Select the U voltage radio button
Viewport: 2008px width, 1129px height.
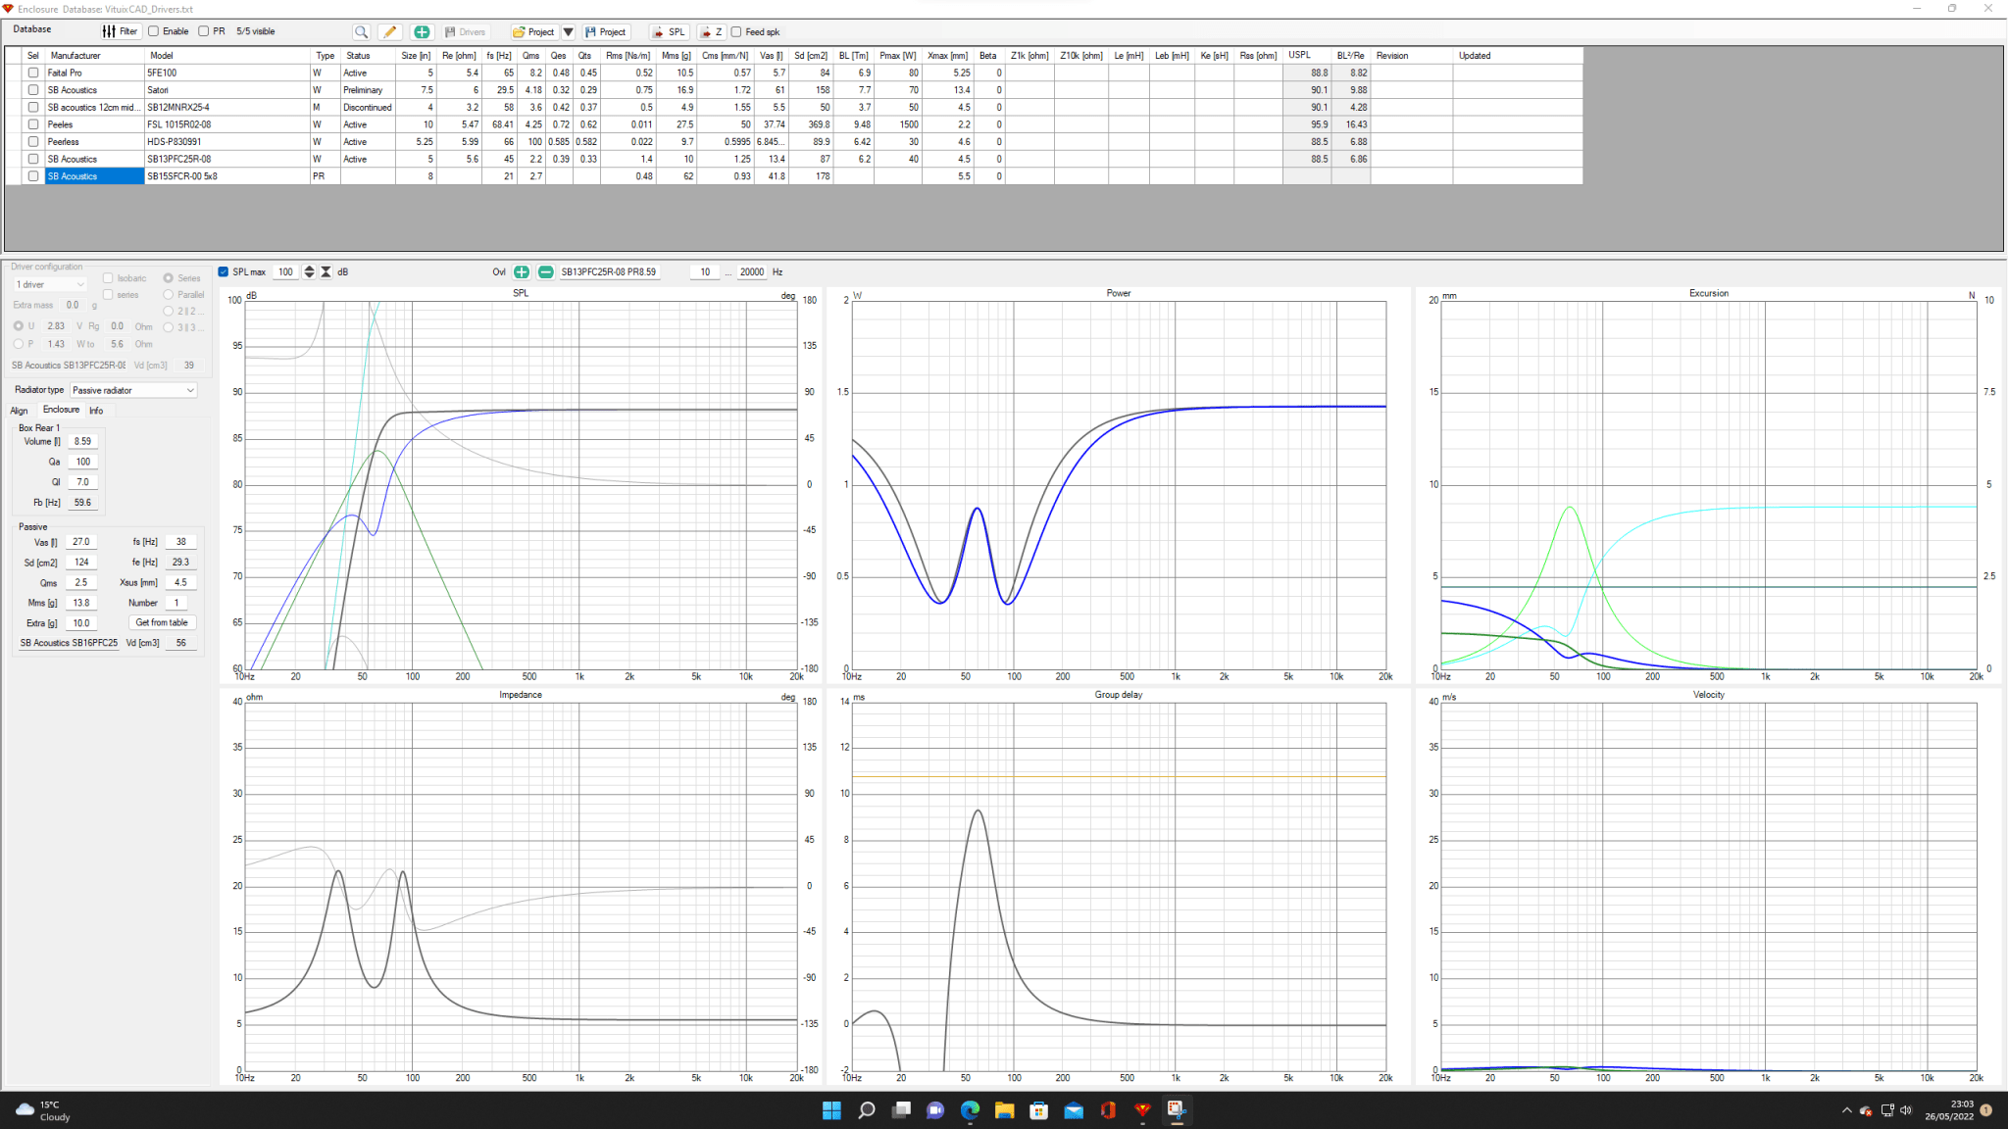point(19,325)
